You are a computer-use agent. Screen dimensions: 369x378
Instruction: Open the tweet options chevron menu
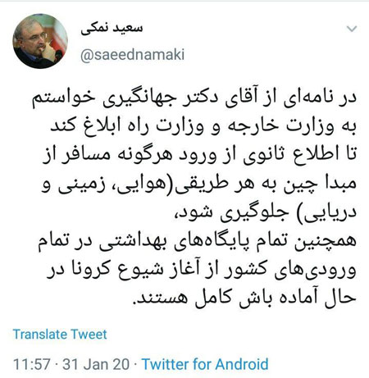click(x=352, y=29)
